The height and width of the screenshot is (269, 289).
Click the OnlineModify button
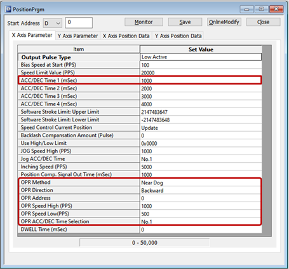pos(224,22)
